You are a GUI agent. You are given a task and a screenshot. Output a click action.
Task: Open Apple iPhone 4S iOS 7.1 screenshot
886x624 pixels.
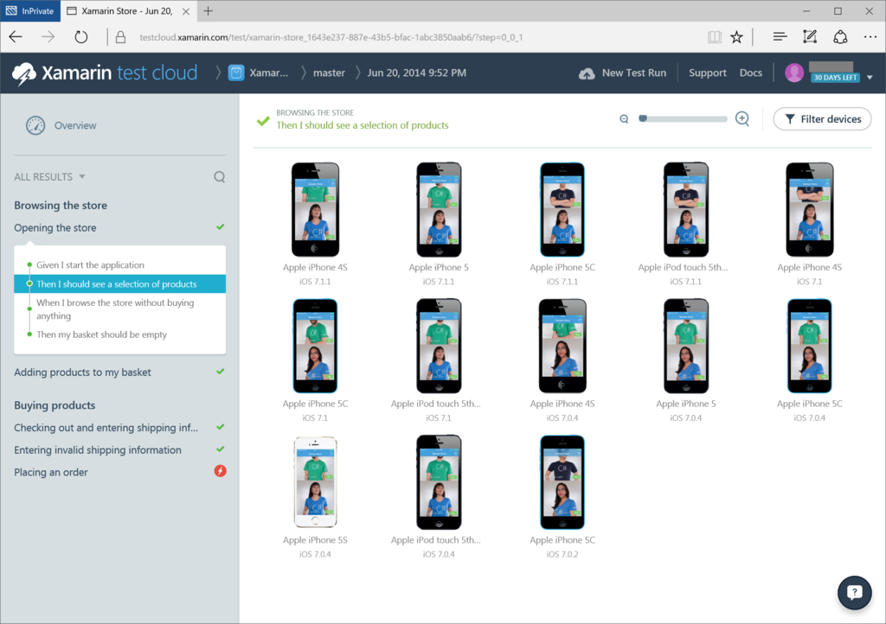point(810,209)
